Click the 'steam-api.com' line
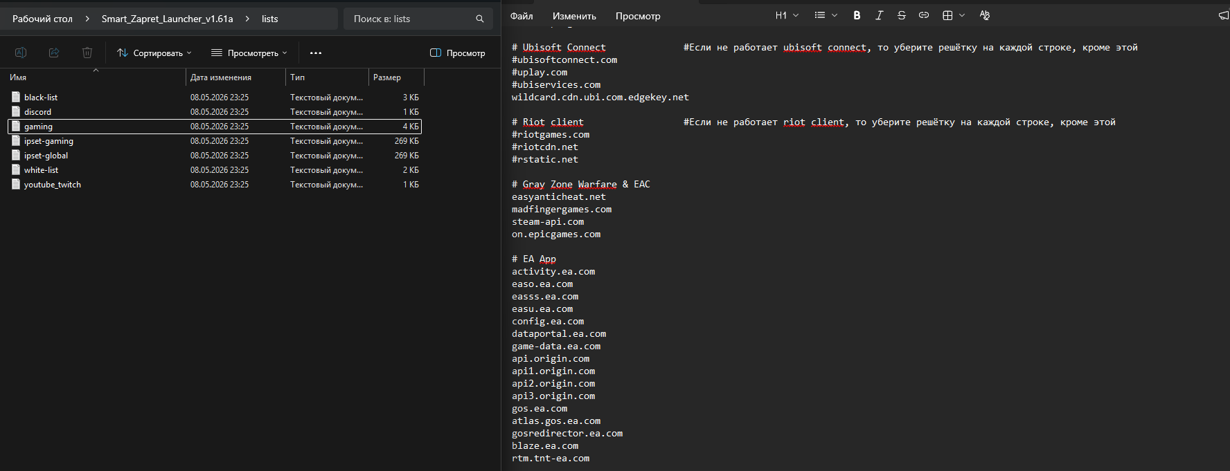 pyautogui.click(x=548, y=221)
